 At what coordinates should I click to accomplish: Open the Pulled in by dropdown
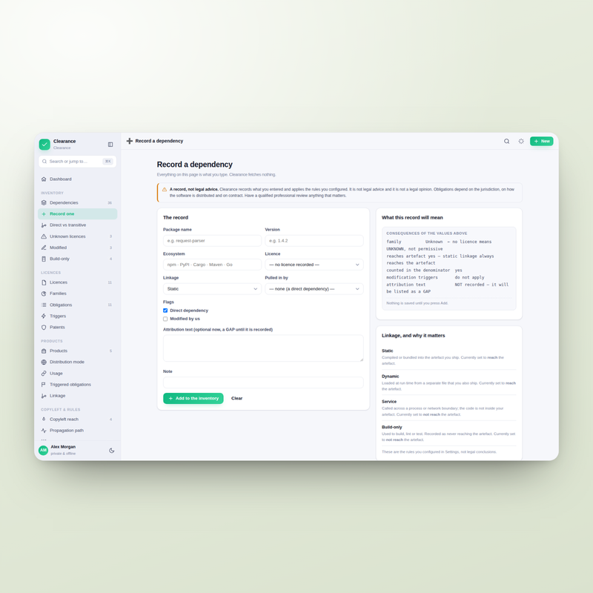pos(314,289)
